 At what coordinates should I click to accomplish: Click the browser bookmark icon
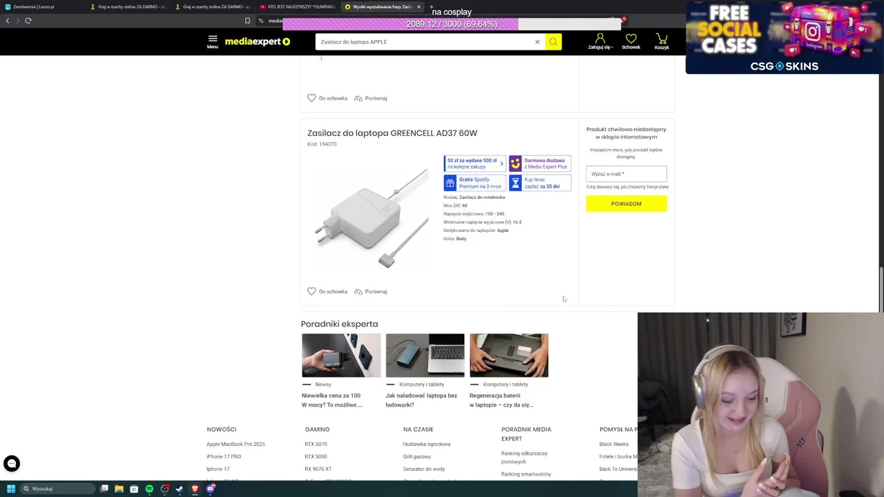pyautogui.click(x=247, y=21)
